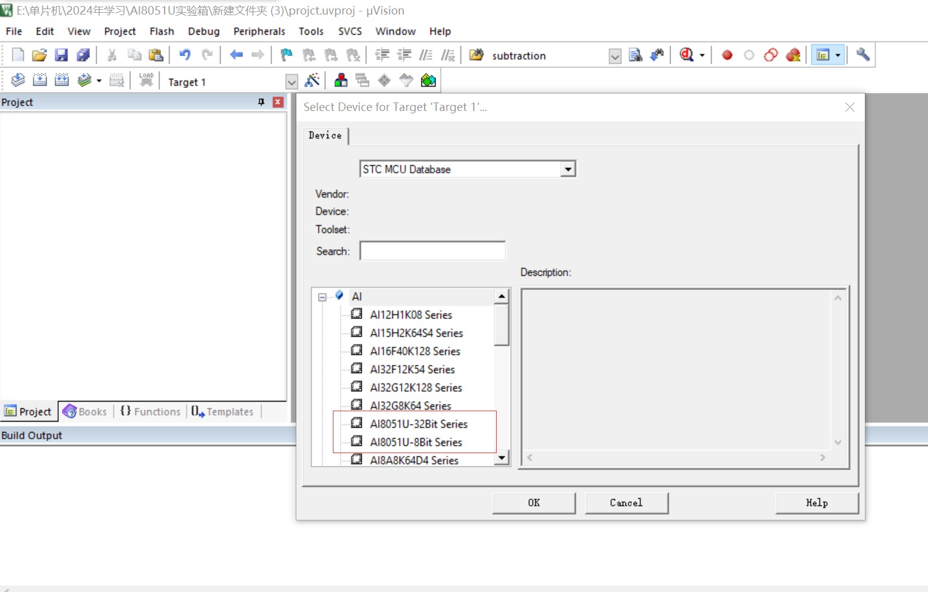Collapse the AI vendor tree node
The width and height of the screenshot is (928, 592).
pyautogui.click(x=322, y=297)
